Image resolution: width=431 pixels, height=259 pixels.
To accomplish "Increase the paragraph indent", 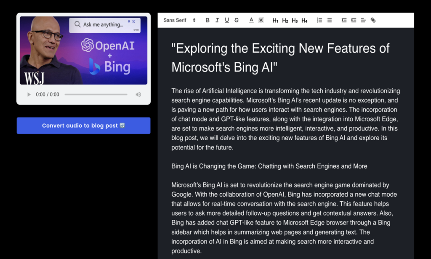I will pos(354,20).
